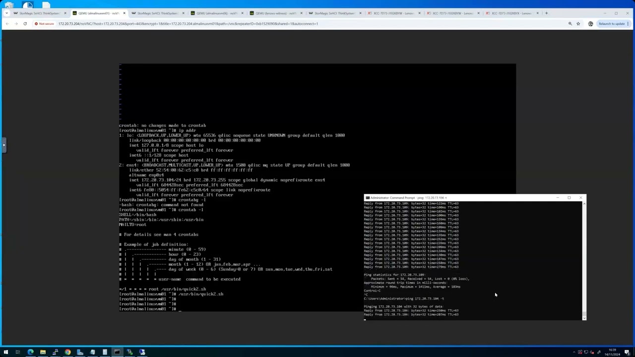The width and height of the screenshot is (635, 357).
Task: Open Chrome tab search dropdown arrow
Action: pyautogui.click(x=6, y=13)
